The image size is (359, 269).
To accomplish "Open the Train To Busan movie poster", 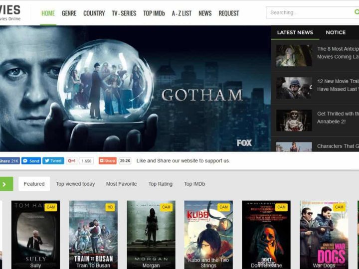I will 93,235.
